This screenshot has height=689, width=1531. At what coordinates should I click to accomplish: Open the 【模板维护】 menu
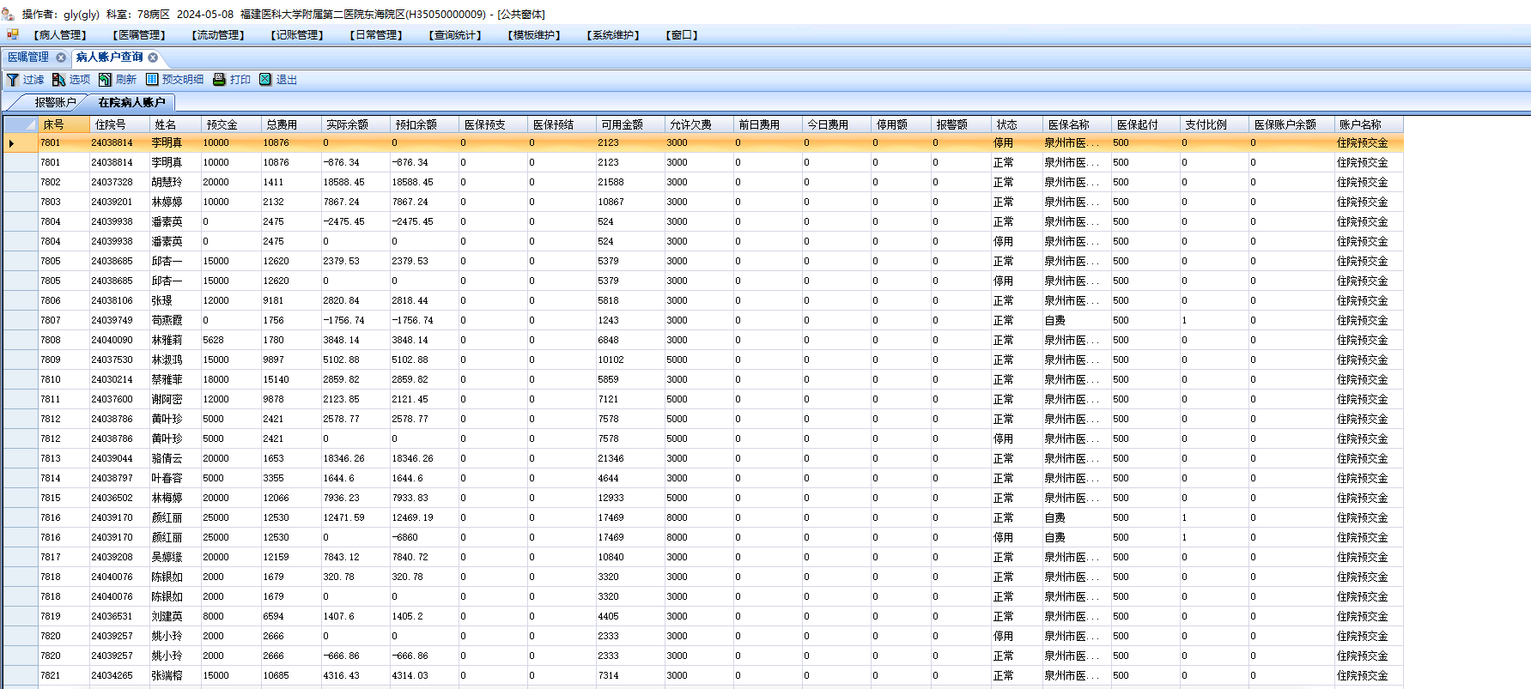pyautogui.click(x=534, y=35)
